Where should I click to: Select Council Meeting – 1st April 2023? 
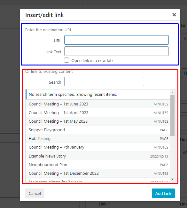tap(98, 112)
